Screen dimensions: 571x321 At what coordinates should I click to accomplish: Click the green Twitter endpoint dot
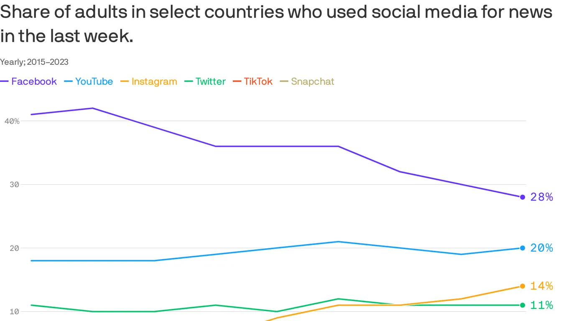tap(523, 305)
